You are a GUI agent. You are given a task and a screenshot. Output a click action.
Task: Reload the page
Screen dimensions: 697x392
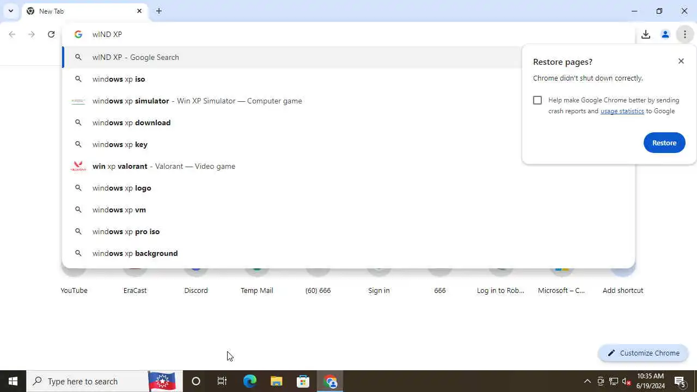(x=51, y=34)
